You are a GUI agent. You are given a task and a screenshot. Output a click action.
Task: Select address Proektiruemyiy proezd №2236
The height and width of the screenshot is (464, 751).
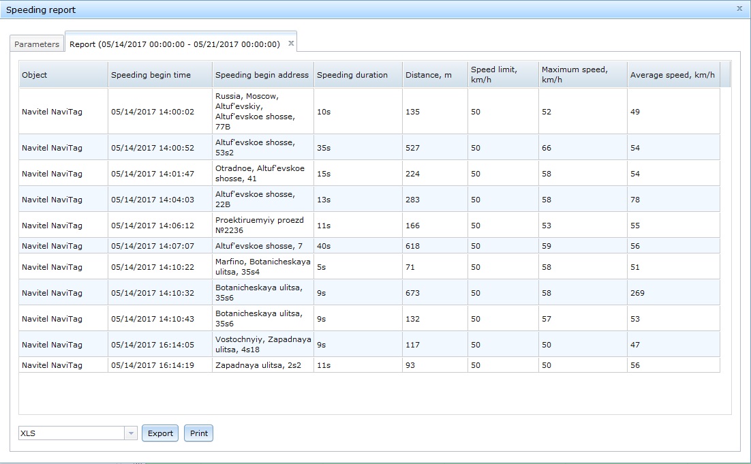(x=262, y=226)
